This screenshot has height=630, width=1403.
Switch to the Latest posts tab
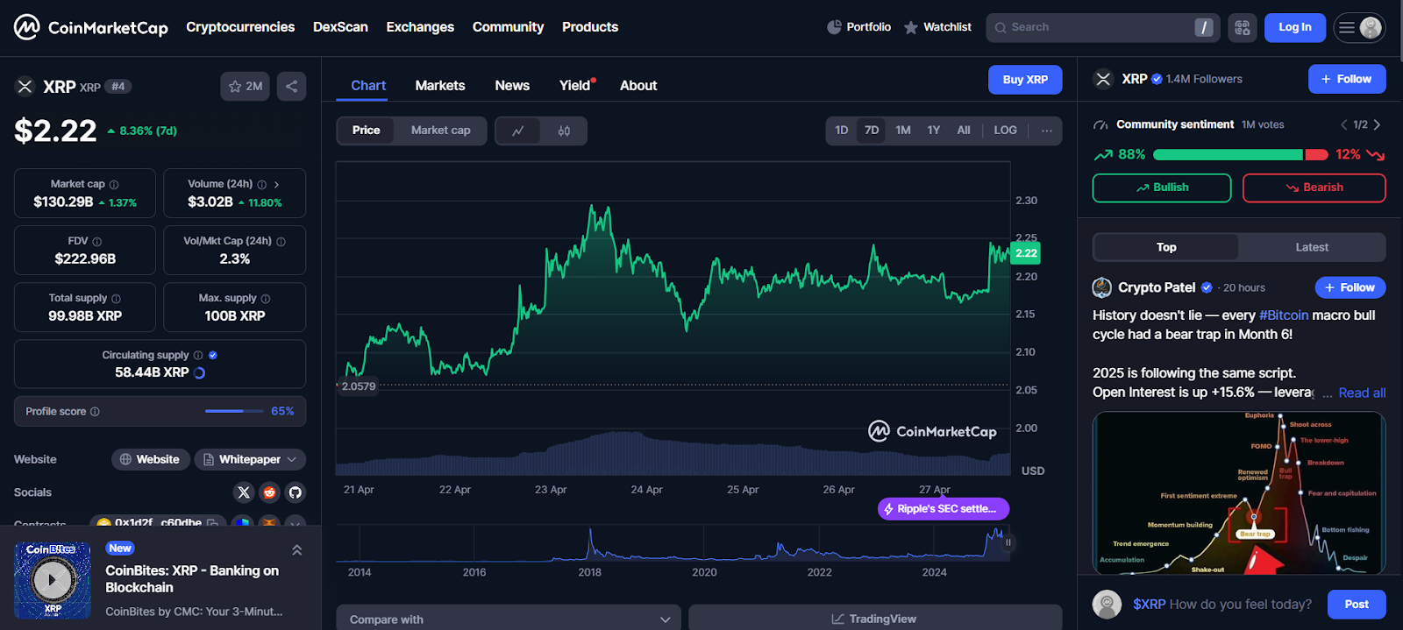[x=1311, y=247]
